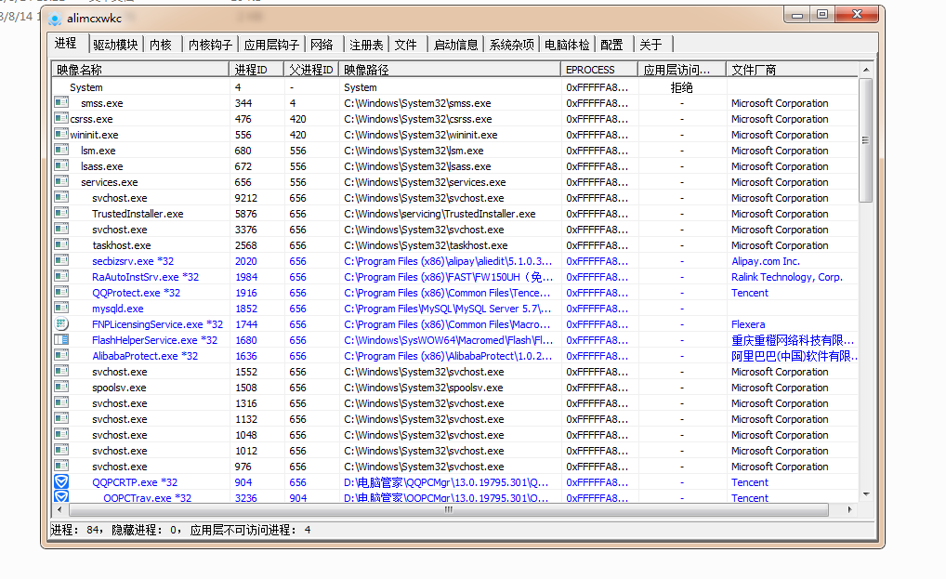Click the icon beside AlibabaProtect.exe *32
946x579 pixels.
pyautogui.click(x=61, y=355)
